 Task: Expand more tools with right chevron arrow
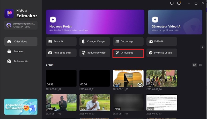tap(203, 47)
